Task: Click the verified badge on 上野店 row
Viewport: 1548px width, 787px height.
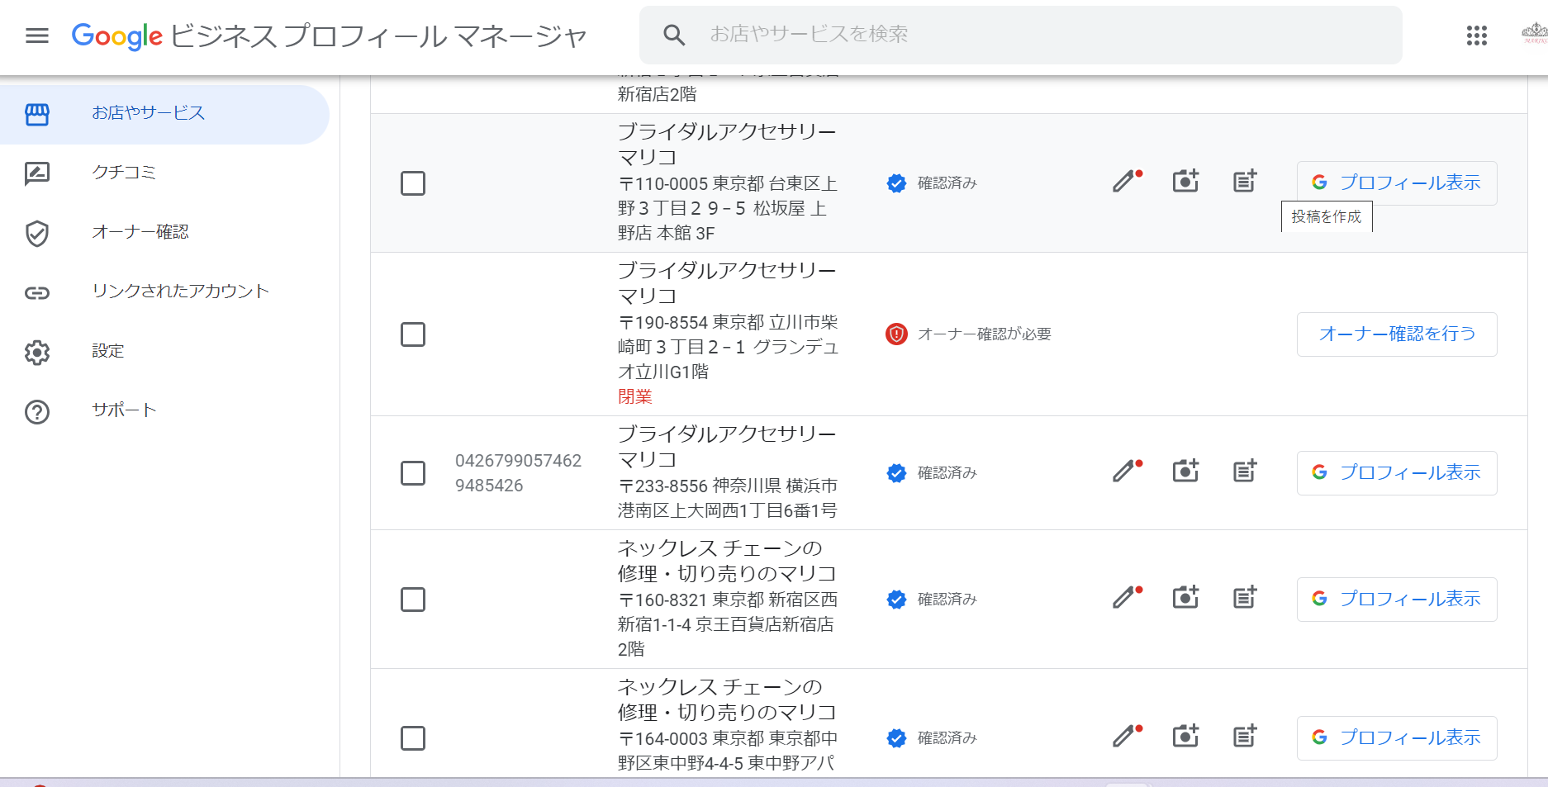Action: 896,183
